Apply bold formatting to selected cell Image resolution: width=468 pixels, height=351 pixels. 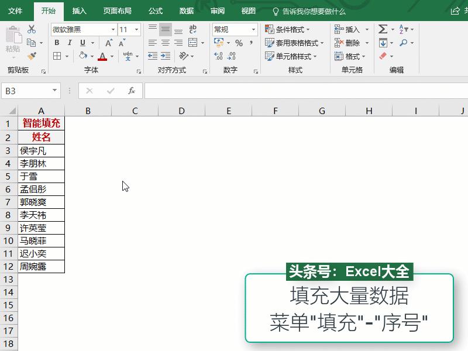pos(57,42)
